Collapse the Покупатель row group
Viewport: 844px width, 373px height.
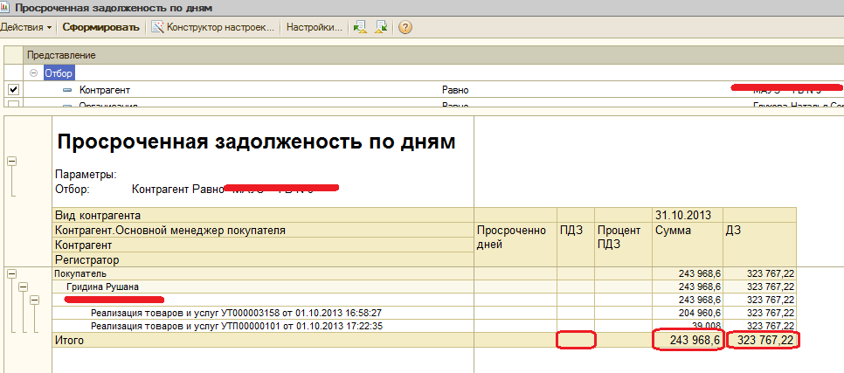(x=11, y=273)
